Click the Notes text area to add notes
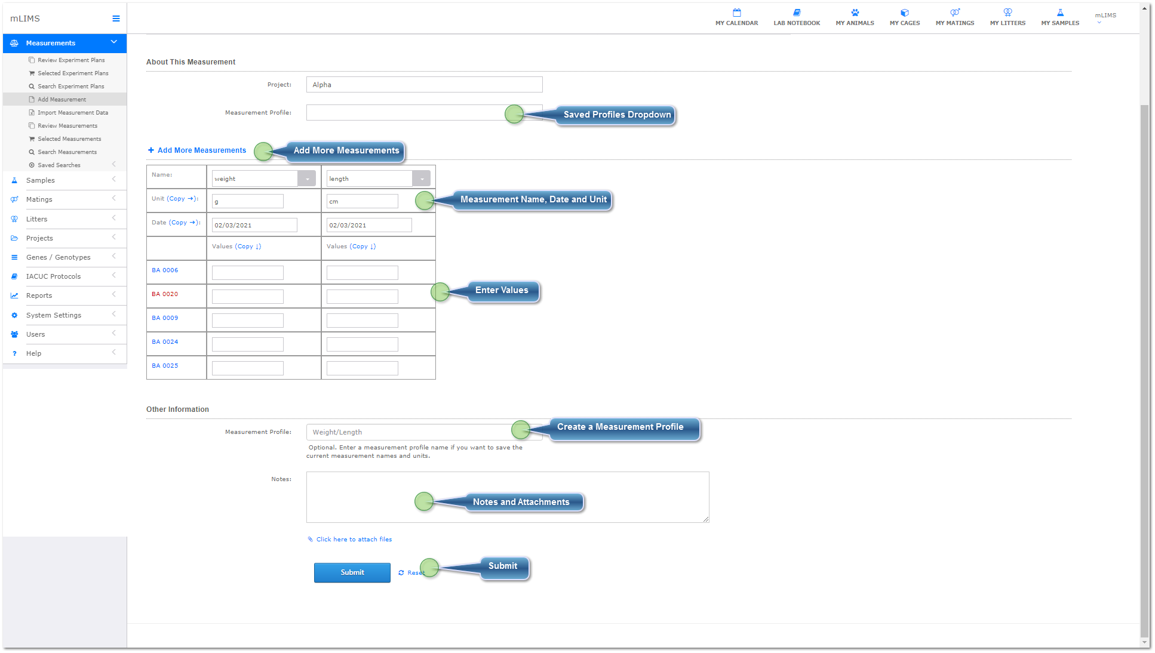Image resolution: width=1155 pixels, height=653 pixels. pyautogui.click(x=508, y=495)
